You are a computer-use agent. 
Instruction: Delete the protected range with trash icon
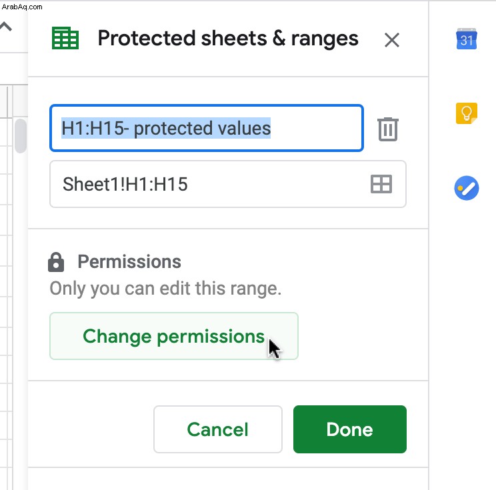click(x=388, y=129)
